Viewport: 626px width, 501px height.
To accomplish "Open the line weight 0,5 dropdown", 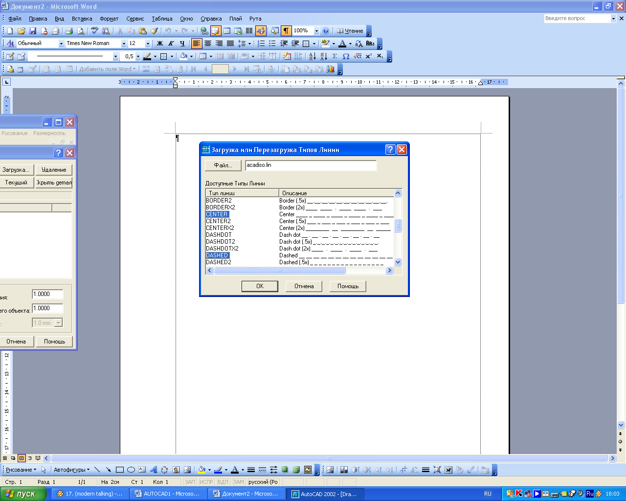I will coord(138,56).
